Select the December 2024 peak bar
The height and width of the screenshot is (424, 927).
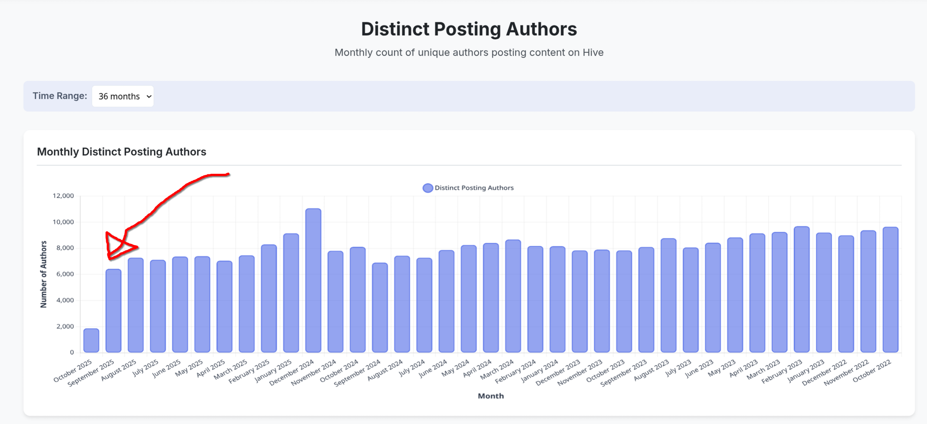pyautogui.click(x=313, y=280)
